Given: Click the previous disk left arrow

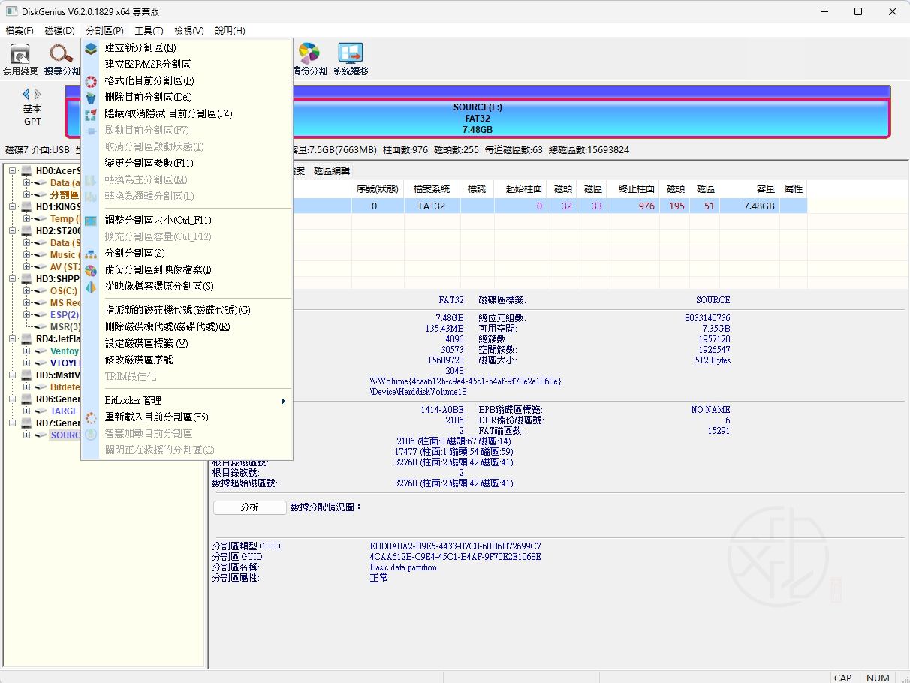Looking at the screenshot, I should pyautogui.click(x=26, y=94).
